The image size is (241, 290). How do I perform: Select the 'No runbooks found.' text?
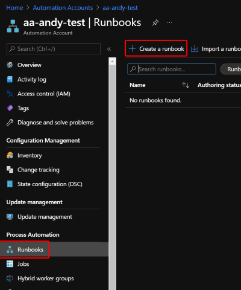tap(155, 100)
